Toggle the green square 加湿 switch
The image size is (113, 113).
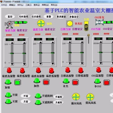(x=18, y=82)
